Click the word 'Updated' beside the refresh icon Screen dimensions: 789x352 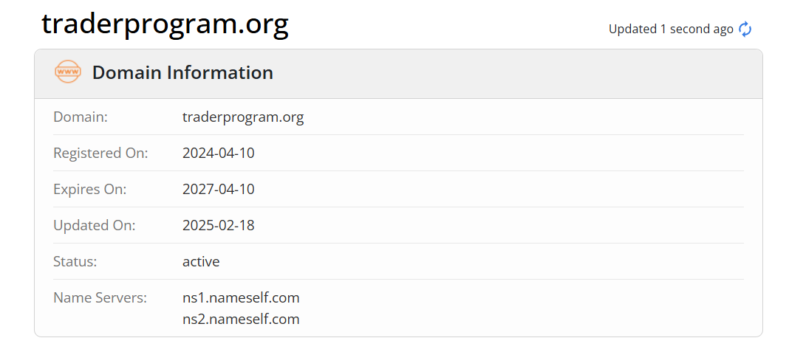[x=632, y=29]
